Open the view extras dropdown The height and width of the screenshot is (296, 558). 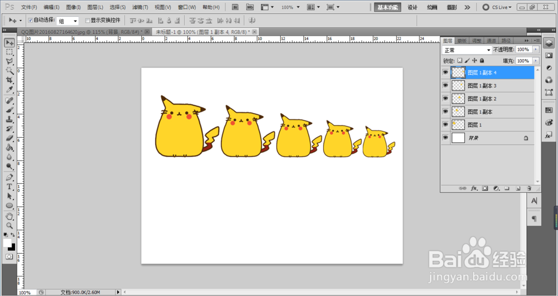click(x=267, y=7)
